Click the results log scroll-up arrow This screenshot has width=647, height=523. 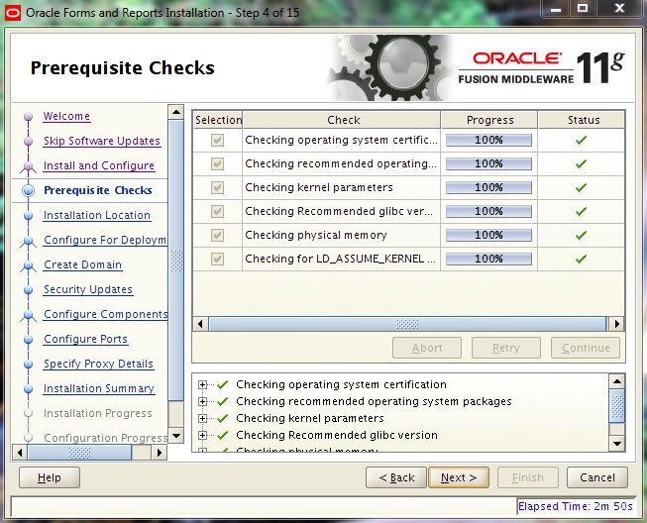617,380
